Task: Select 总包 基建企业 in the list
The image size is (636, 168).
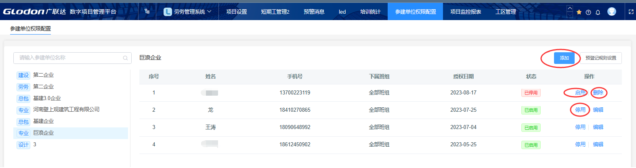Action: pos(71,121)
